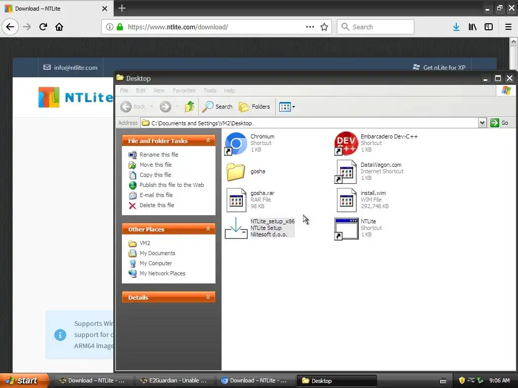Image resolution: width=518 pixels, height=388 pixels.
Task: Click the Get nLite for XP link
Action: (439, 67)
